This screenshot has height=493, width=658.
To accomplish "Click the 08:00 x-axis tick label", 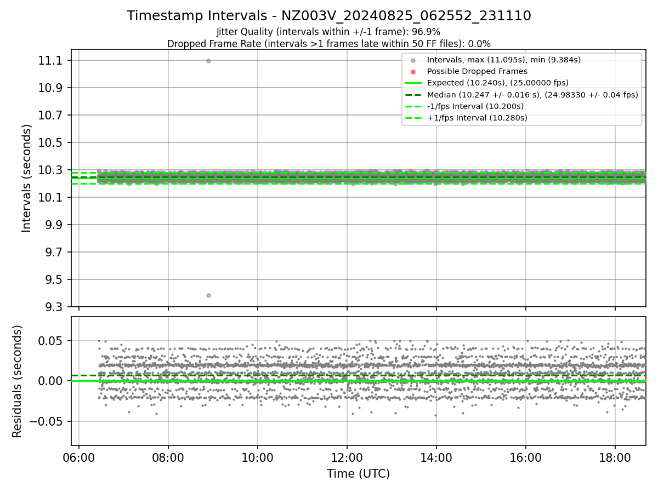I will click(x=168, y=457).
